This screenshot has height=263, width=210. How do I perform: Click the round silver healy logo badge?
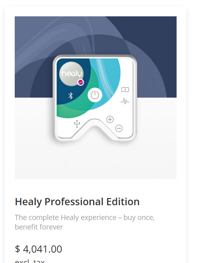click(x=71, y=74)
